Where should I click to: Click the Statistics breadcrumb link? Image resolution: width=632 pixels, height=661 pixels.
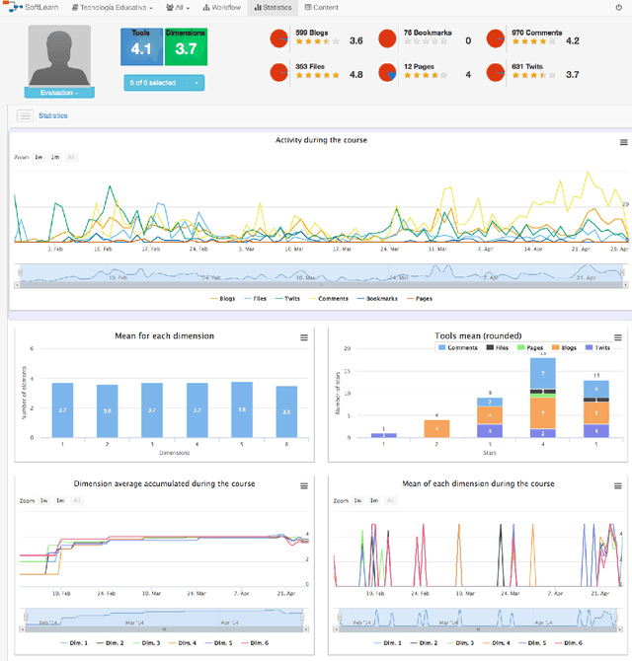(52, 116)
